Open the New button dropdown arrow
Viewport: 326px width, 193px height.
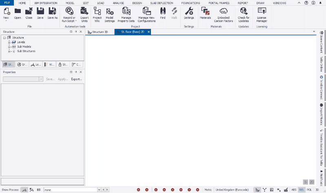click(x=6, y=21)
